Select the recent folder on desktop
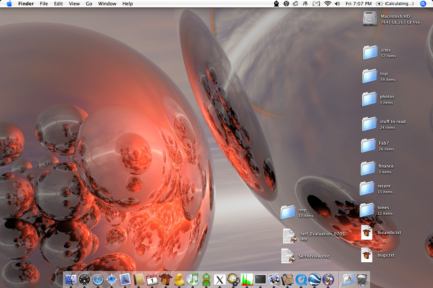The height and width of the screenshot is (288, 433). click(367, 189)
